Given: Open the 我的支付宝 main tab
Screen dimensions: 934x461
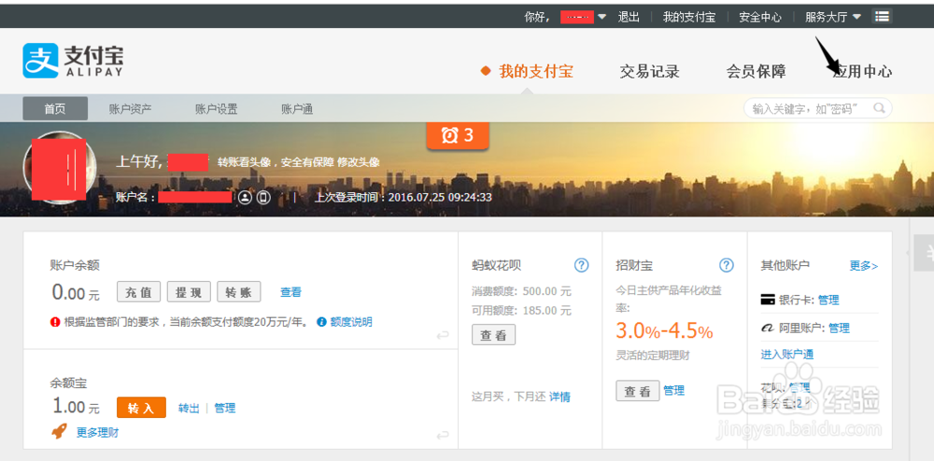Looking at the screenshot, I should click(536, 71).
